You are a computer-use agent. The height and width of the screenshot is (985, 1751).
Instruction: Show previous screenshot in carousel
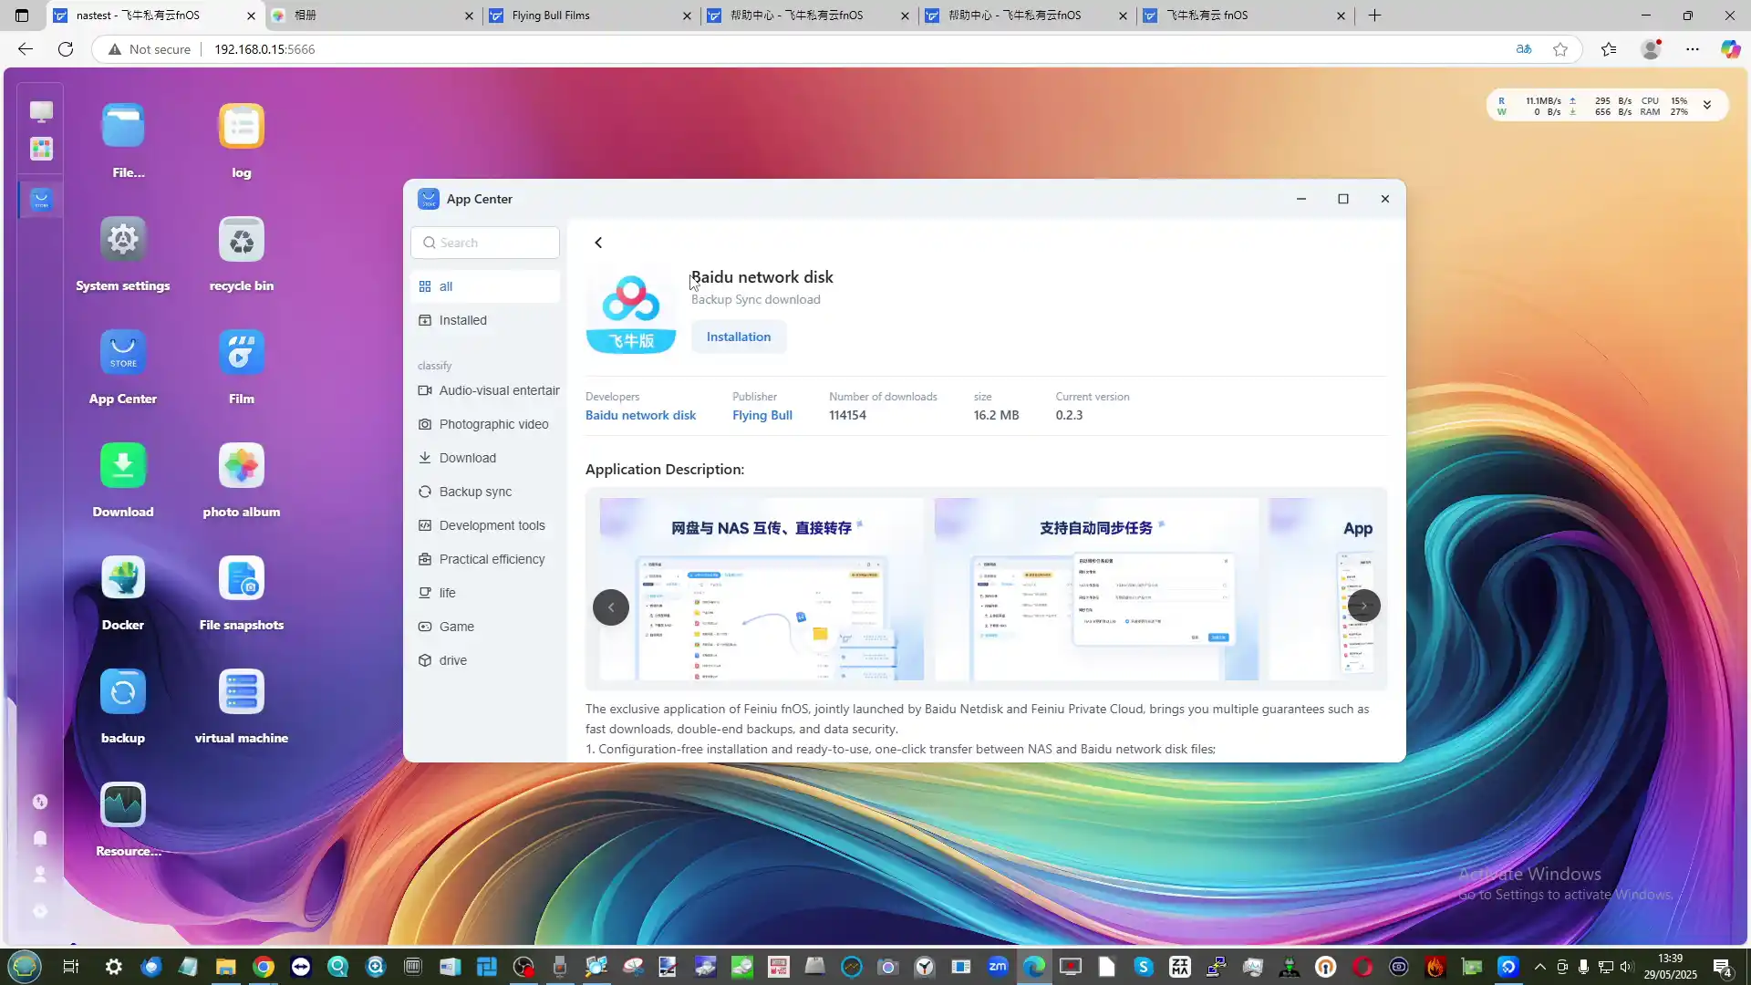point(611,607)
